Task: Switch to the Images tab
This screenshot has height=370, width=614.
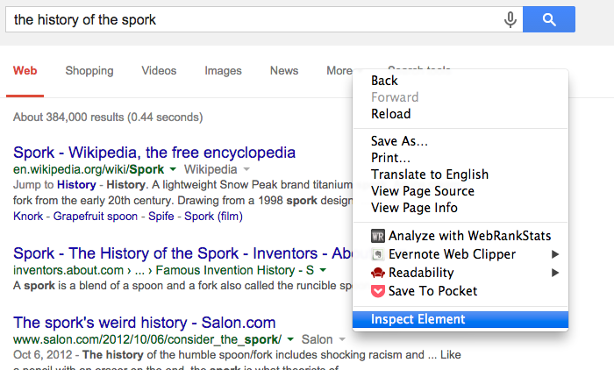Action: 223,71
